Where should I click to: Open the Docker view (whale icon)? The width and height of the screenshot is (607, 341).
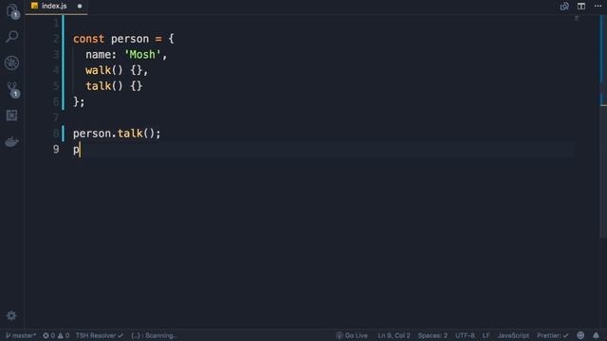pos(12,142)
